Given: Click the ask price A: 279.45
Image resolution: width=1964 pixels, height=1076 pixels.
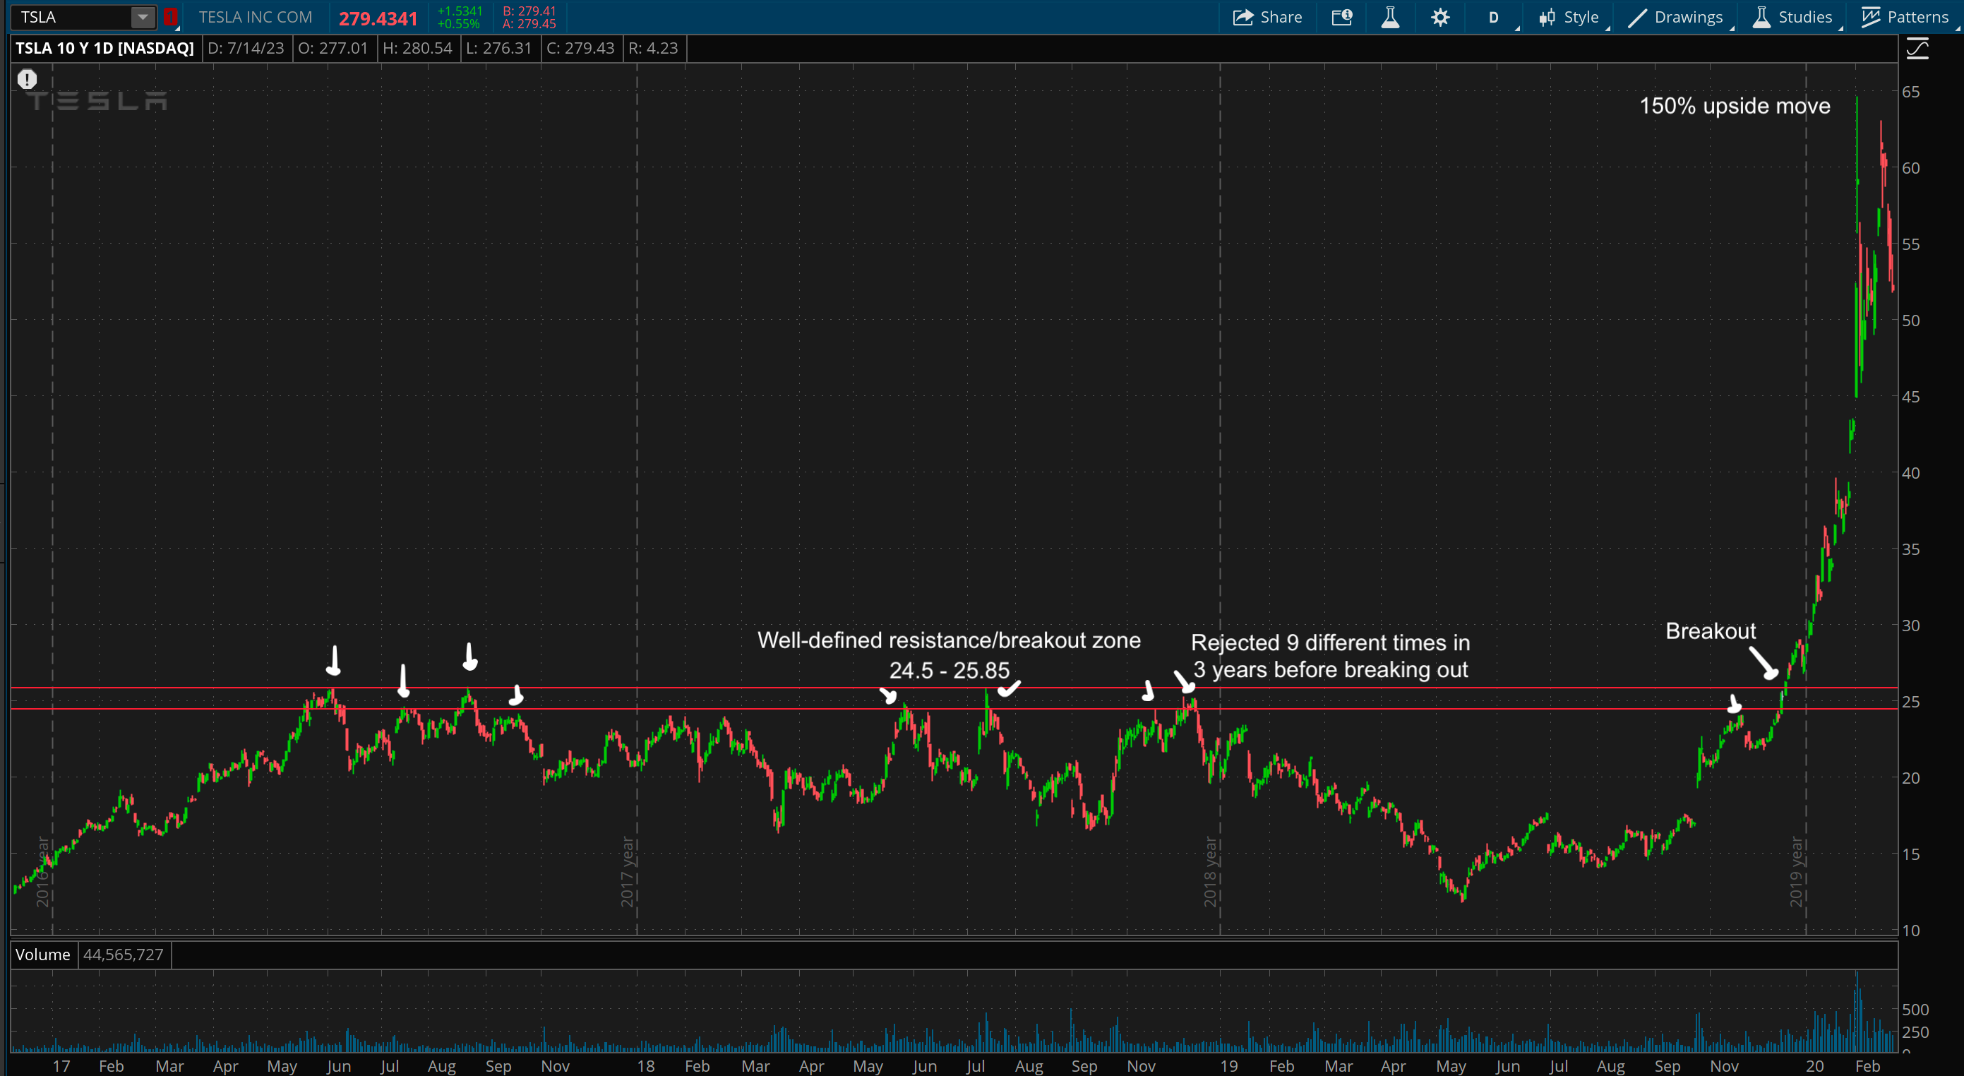Looking at the screenshot, I should coord(530,23).
